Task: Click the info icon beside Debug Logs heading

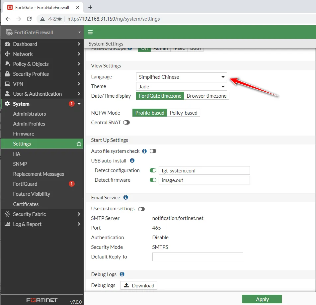Action: [122, 274]
